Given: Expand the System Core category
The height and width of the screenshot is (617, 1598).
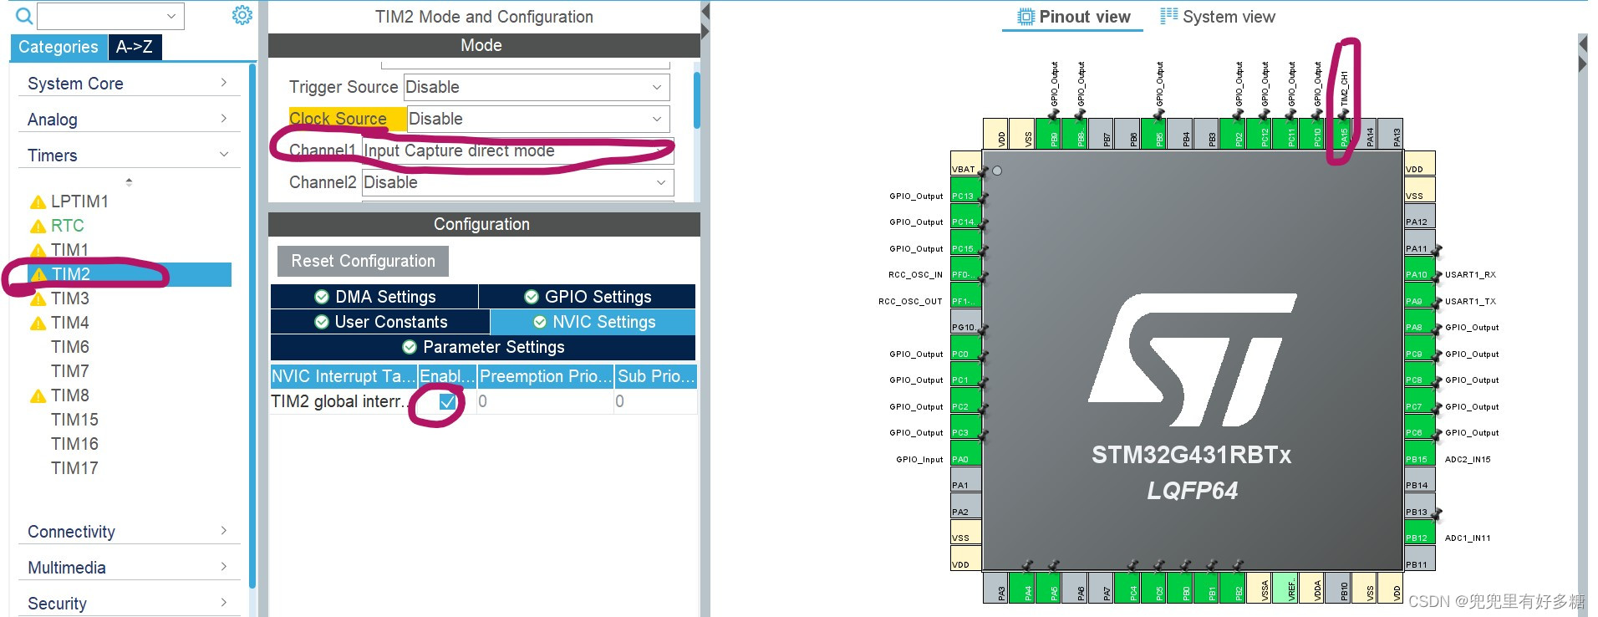Looking at the screenshot, I should point(129,84).
